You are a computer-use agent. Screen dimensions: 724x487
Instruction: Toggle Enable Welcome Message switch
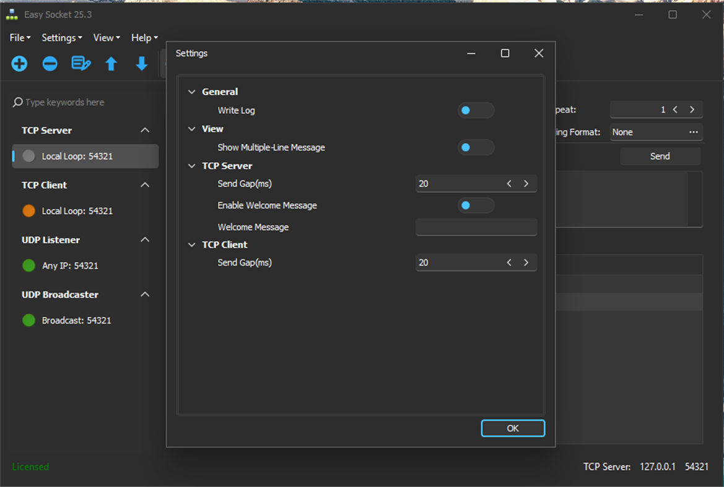476,205
